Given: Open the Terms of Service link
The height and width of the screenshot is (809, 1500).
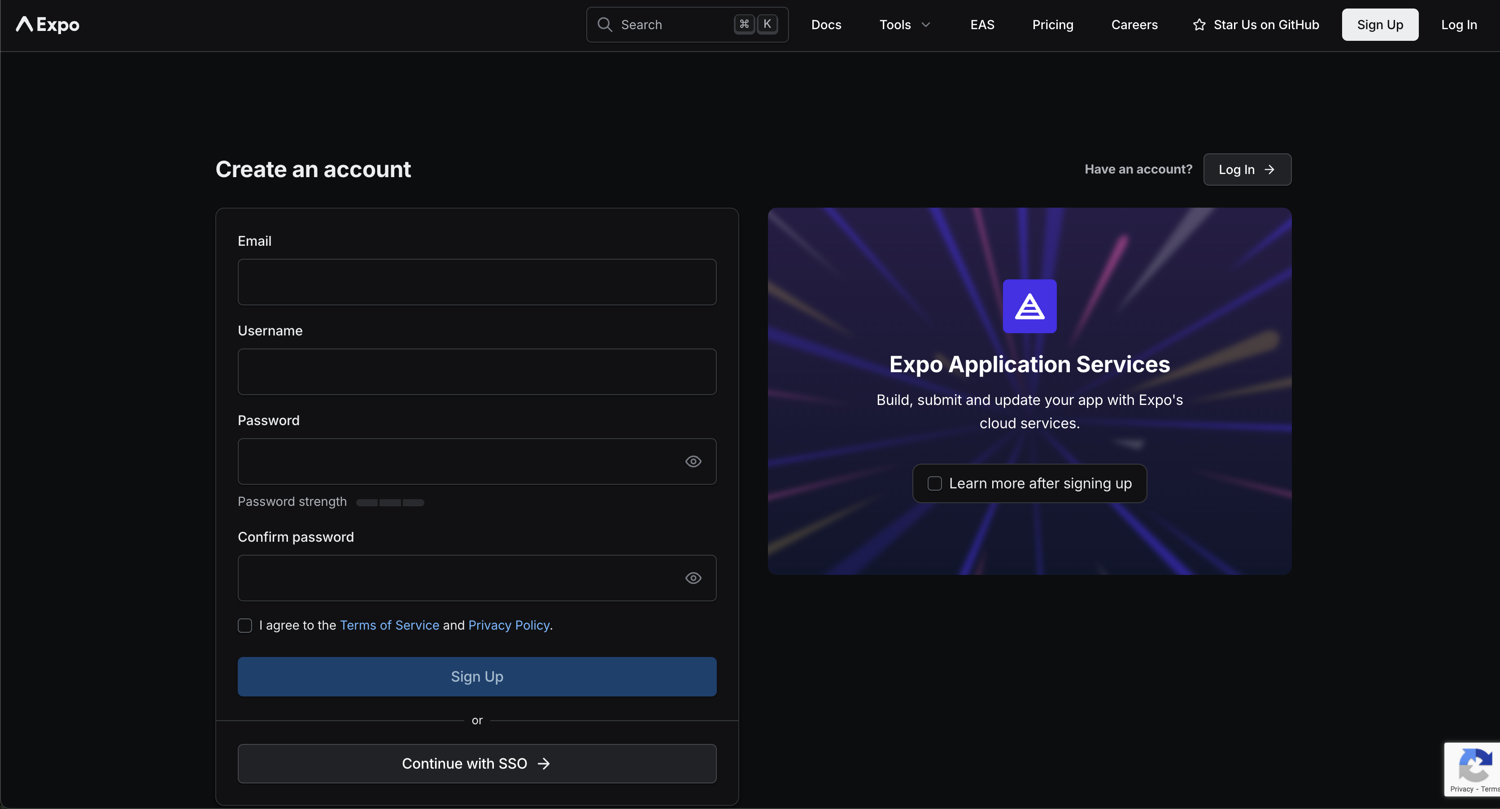Looking at the screenshot, I should 389,625.
